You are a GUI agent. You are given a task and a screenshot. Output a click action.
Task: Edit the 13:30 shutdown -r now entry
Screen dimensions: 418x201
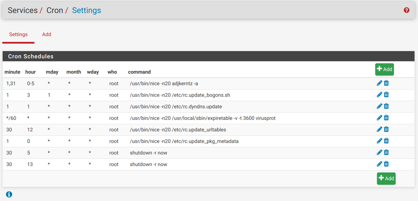pos(379,164)
